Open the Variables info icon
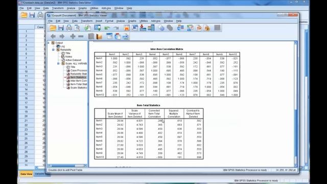 click(x=151, y=28)
